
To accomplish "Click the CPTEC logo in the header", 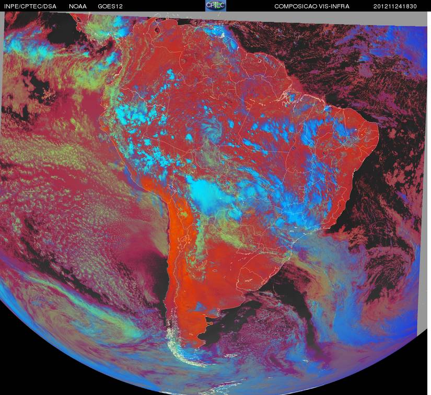I will click(216, 6).
